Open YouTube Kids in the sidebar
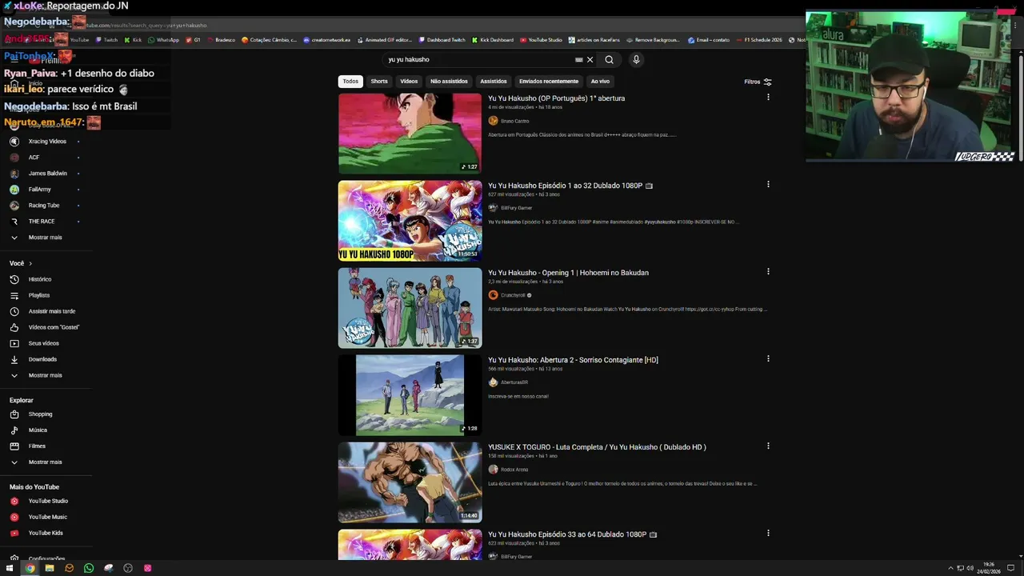Viewport: 1024px width, 576px height. pyautogui.click(x=46, y=533)
